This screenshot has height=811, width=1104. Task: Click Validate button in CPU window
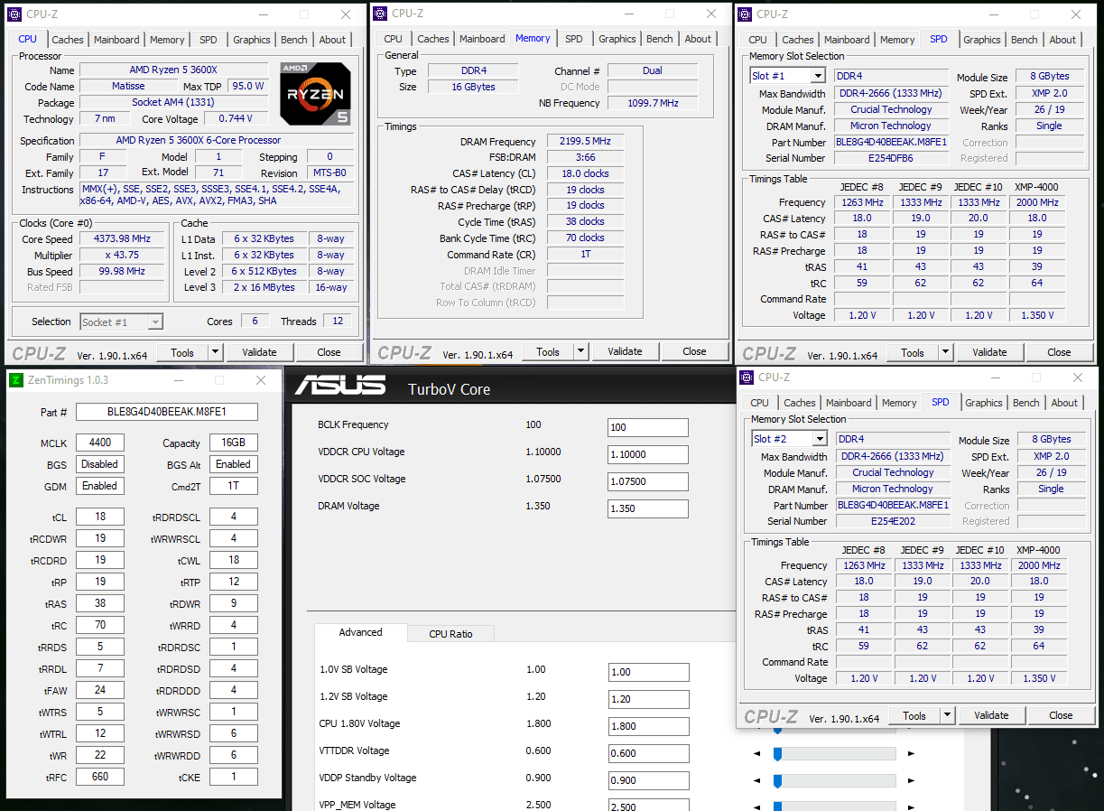[260, 352]
